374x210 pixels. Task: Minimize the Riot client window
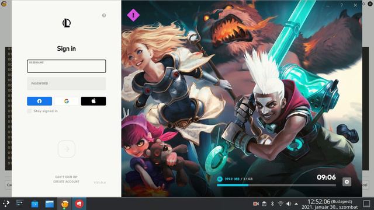click(328, 5)
